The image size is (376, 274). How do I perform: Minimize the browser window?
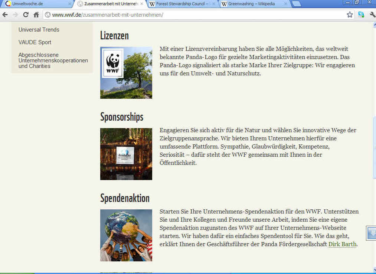[x=348, y=3]
